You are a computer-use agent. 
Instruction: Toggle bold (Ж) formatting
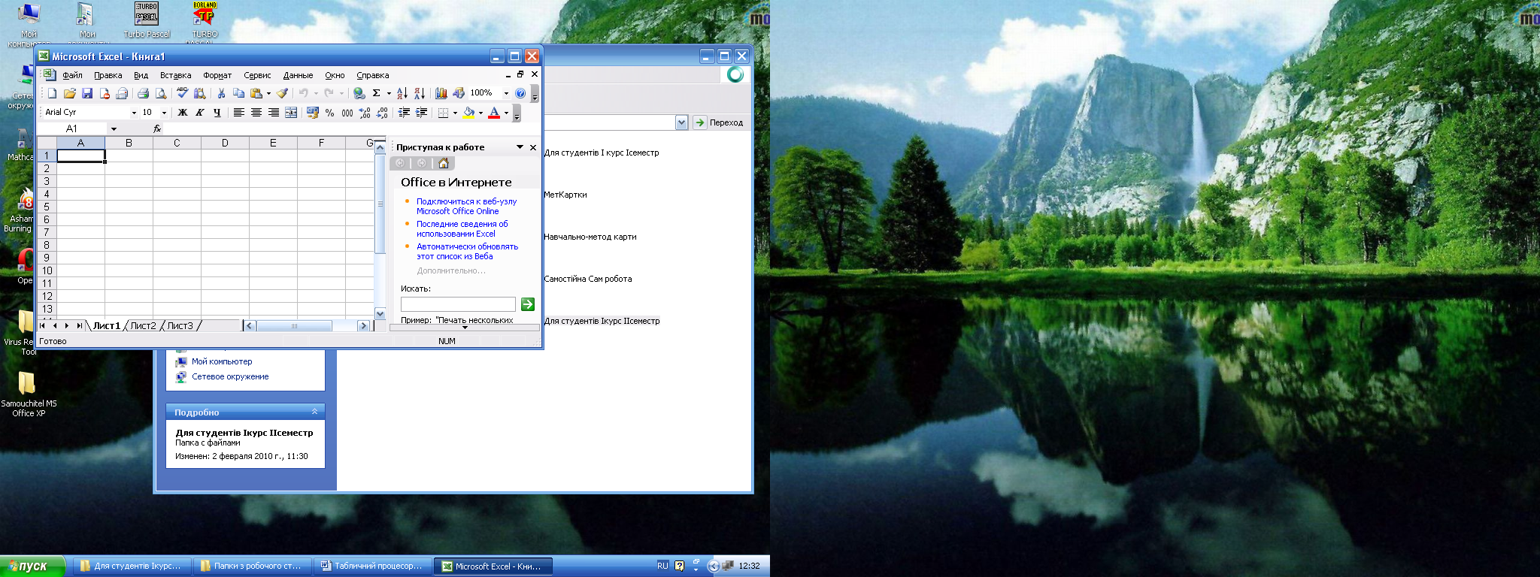[182, 113]
